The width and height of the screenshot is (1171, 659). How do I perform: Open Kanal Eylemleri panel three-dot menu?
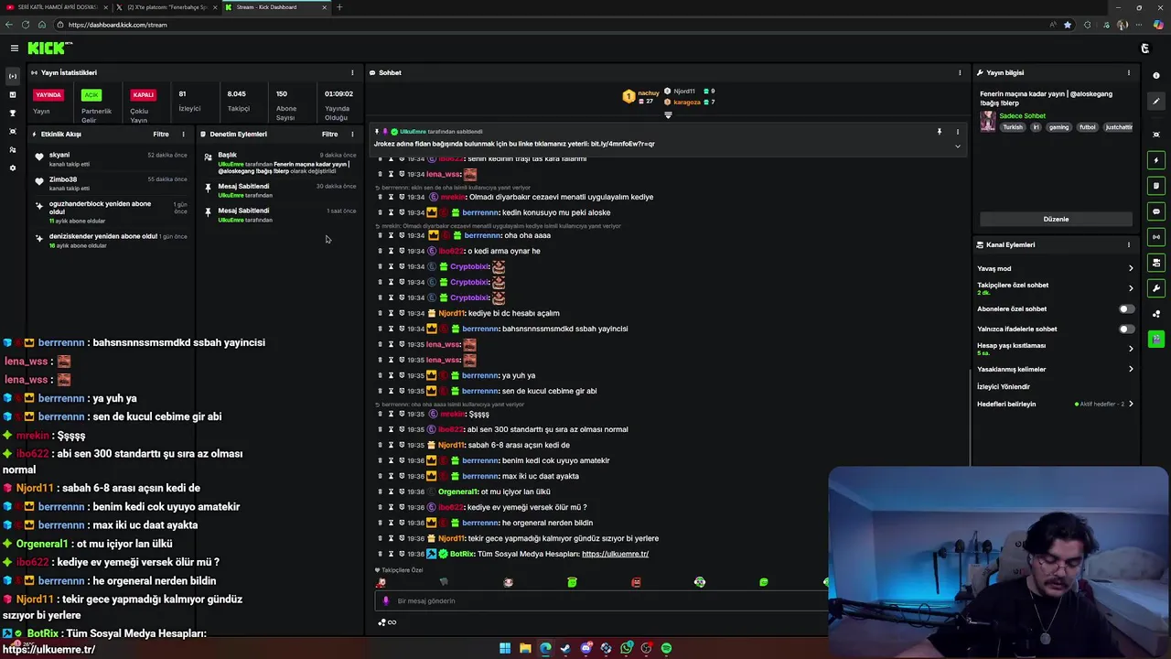point(1129,245)
